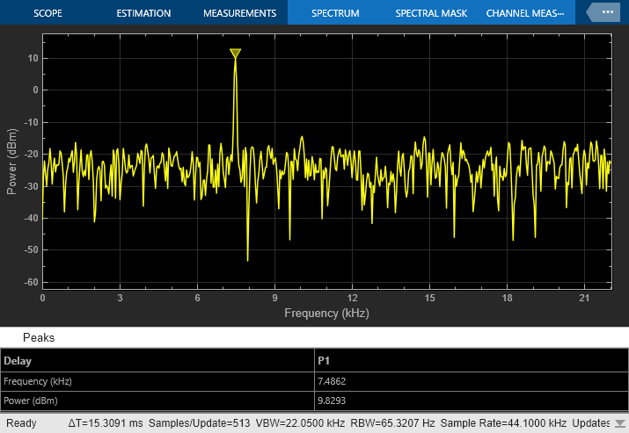
Task: Switch to the CHANNEL MEAS tab
Action: tap(525, 13)
